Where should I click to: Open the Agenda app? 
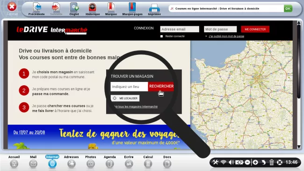110,162
